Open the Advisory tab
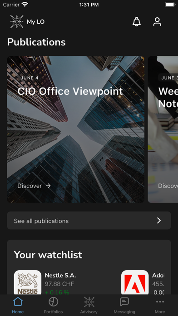The height and width of the screenshot is (316, 178). 89,305
